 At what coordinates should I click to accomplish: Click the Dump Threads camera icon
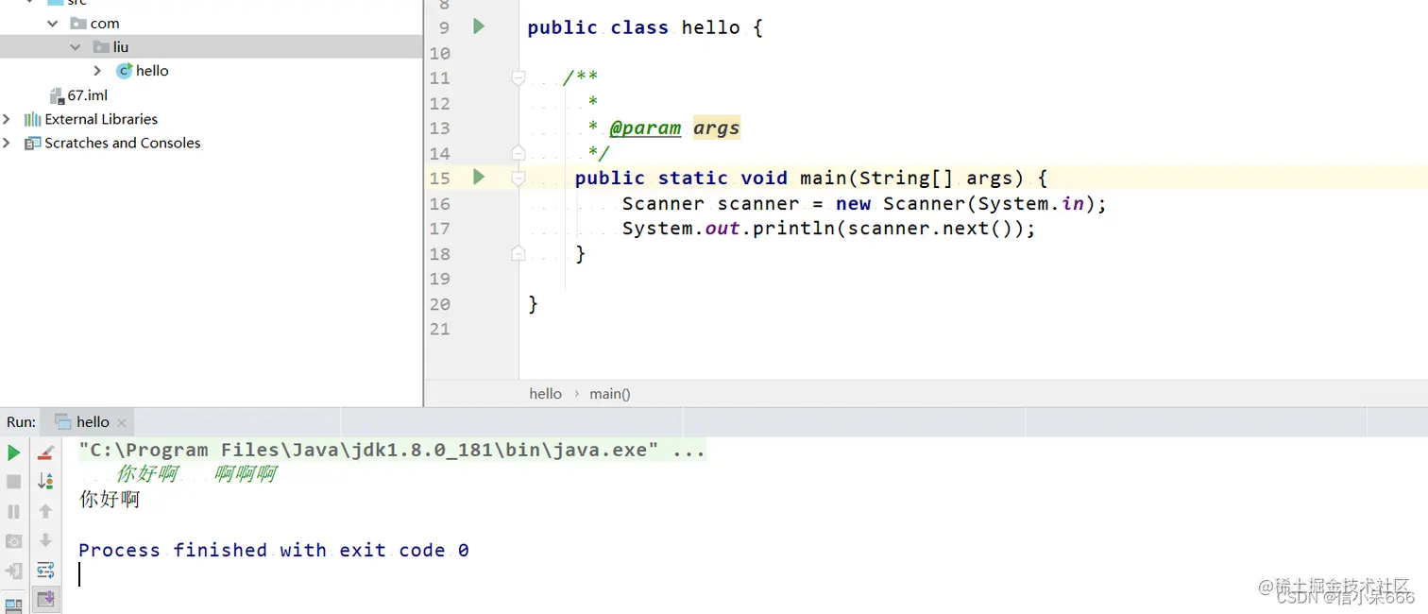pyautogui.click(x=13, y=541)
